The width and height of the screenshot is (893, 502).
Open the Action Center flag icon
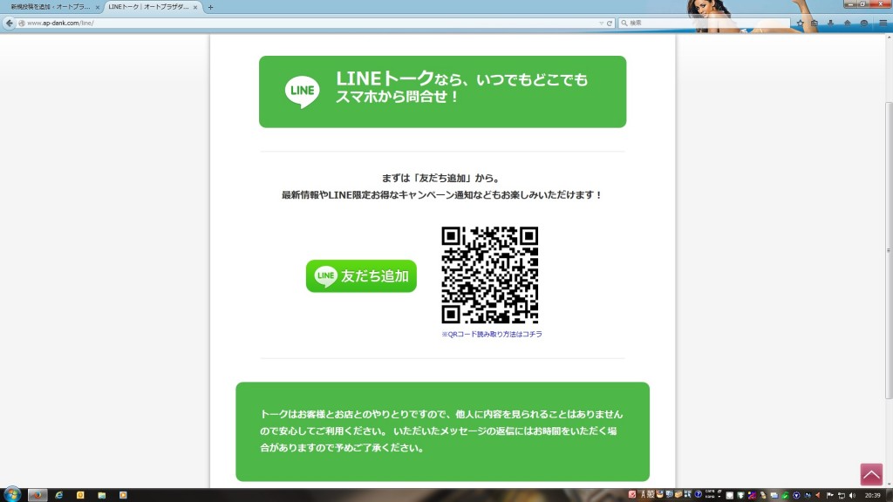click(830, 495)
